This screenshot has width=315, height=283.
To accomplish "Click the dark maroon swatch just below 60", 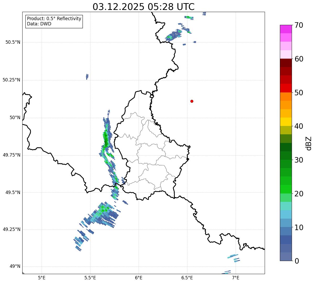I will (x=286, y=63).
